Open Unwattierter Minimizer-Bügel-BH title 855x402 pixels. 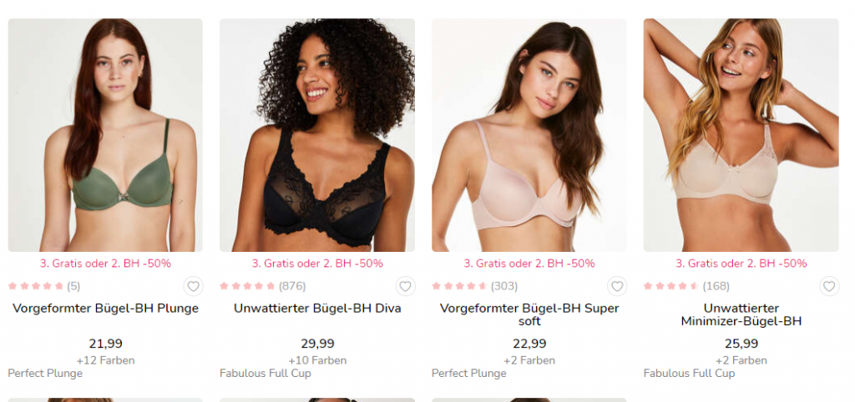[741, 315]
